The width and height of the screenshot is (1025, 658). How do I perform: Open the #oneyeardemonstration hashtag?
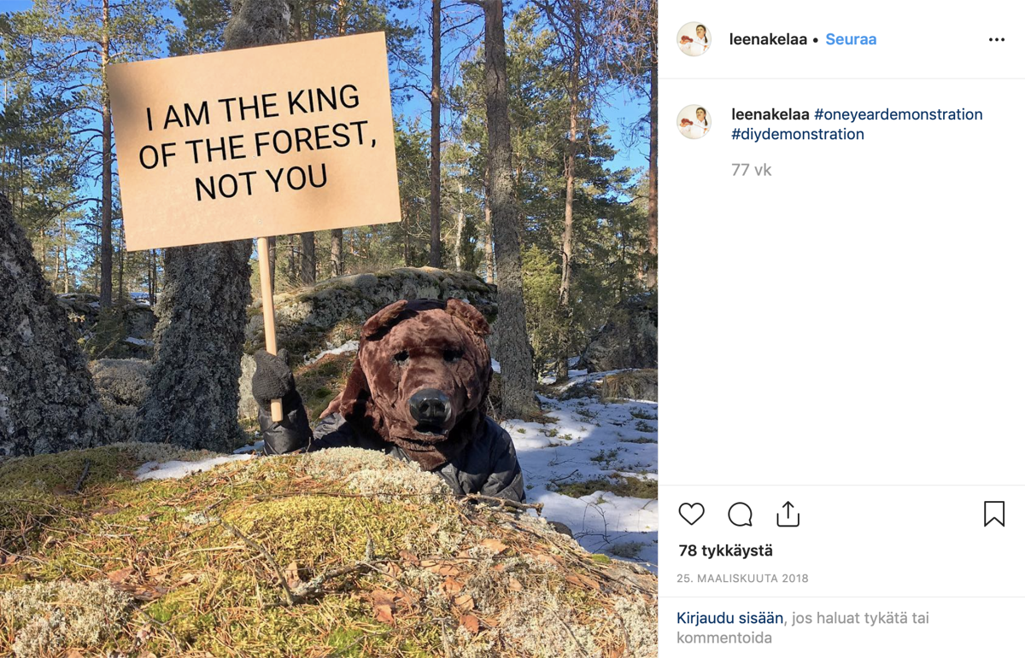(898, 114)
